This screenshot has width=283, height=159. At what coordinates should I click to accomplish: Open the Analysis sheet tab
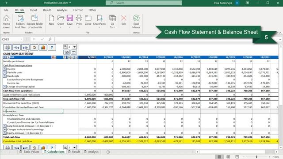[92, 152]
